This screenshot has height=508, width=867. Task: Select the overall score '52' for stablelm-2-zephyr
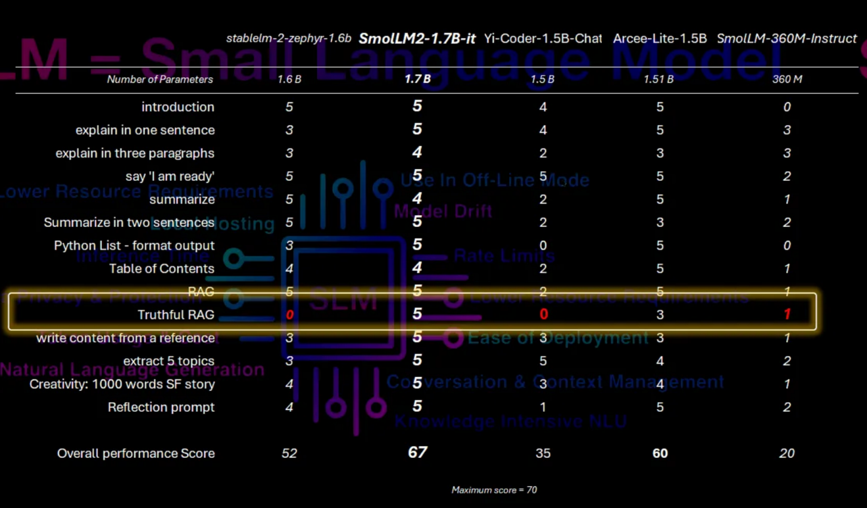289,453
